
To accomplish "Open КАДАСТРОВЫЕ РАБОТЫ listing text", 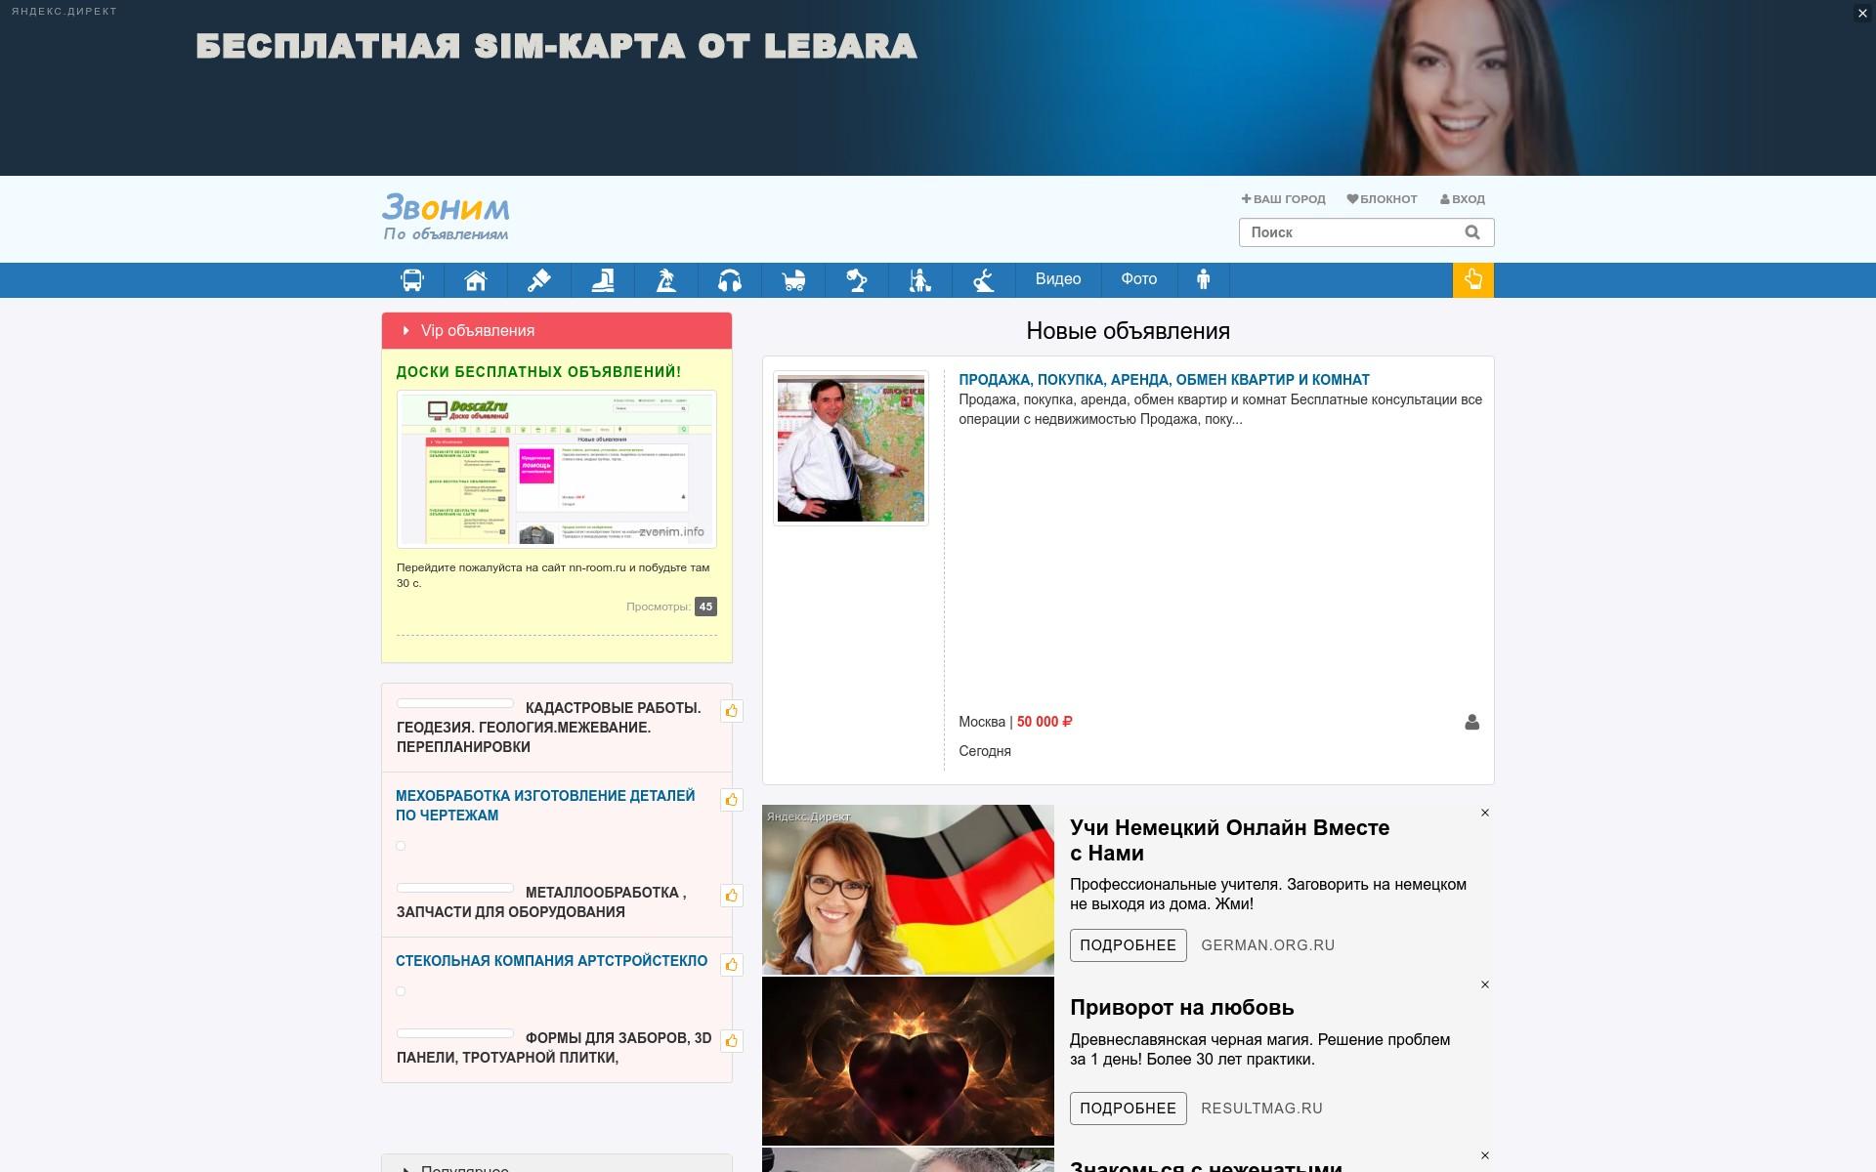I will pyautogui.click(x=549, y=728).
